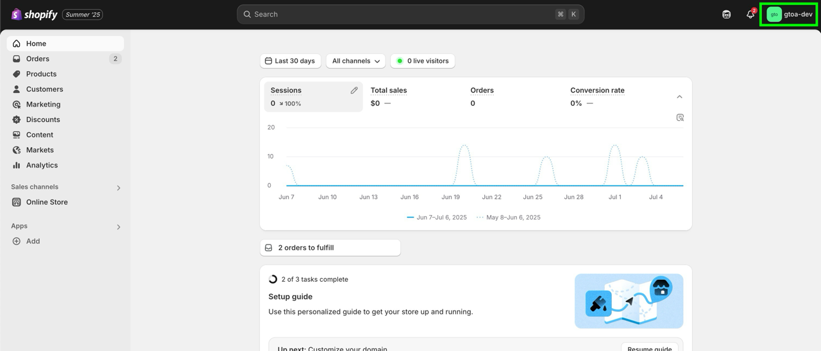The height and width of the screenshot is (351, 821).
Task: Click the 0 live visitors button
Action: pos(423,61)
